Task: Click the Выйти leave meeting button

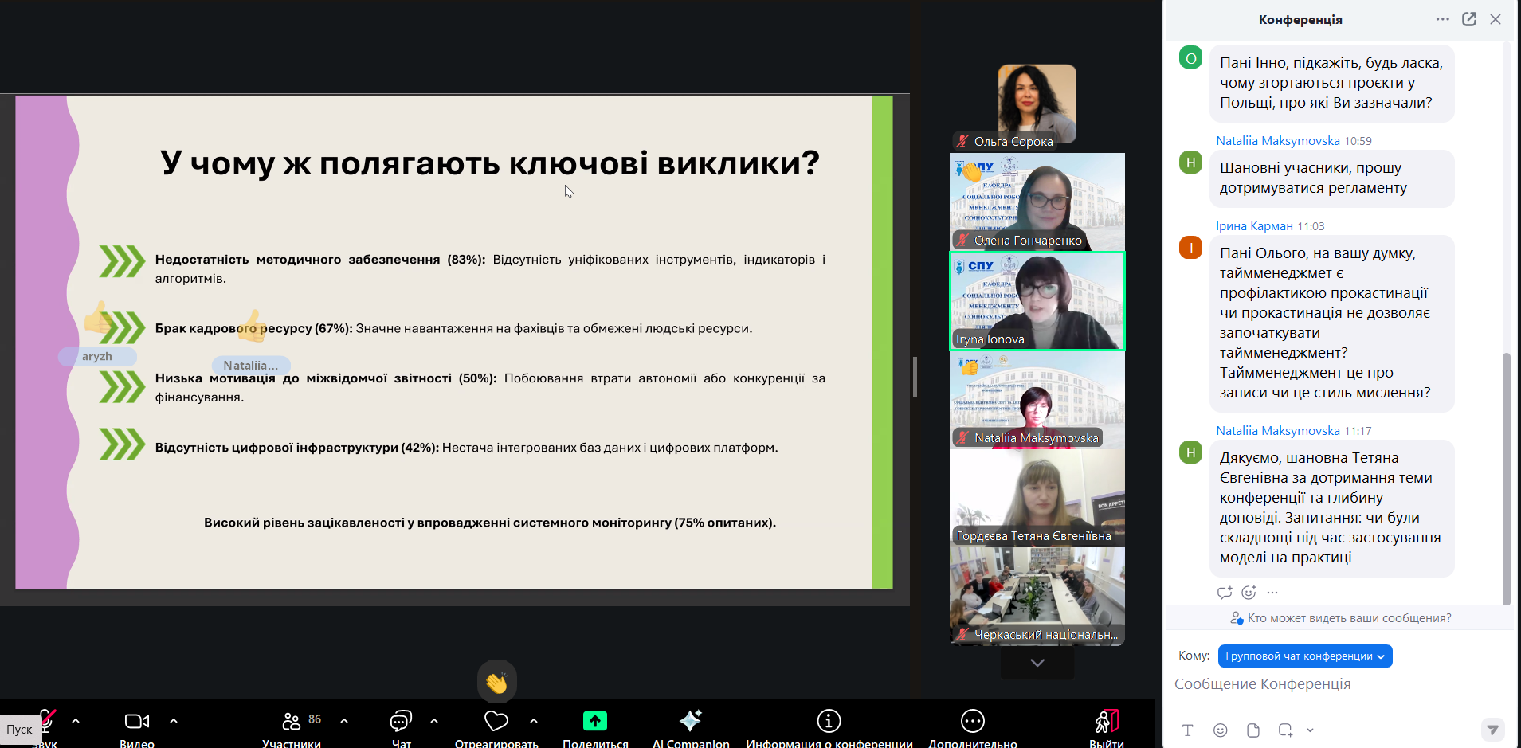Action: point(1106,723)
